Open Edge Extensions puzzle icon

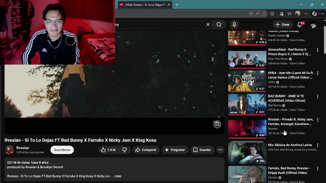272,14
